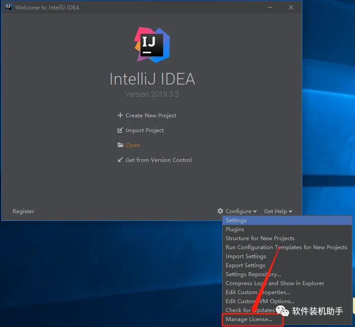Image resolution: width=355 pixels, height=327 pixels.
Task: Click the Import Project arrow icon
Action: click(x=120, y=130)
